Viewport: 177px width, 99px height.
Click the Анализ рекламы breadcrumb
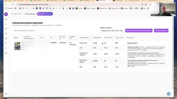click(30, 14)
